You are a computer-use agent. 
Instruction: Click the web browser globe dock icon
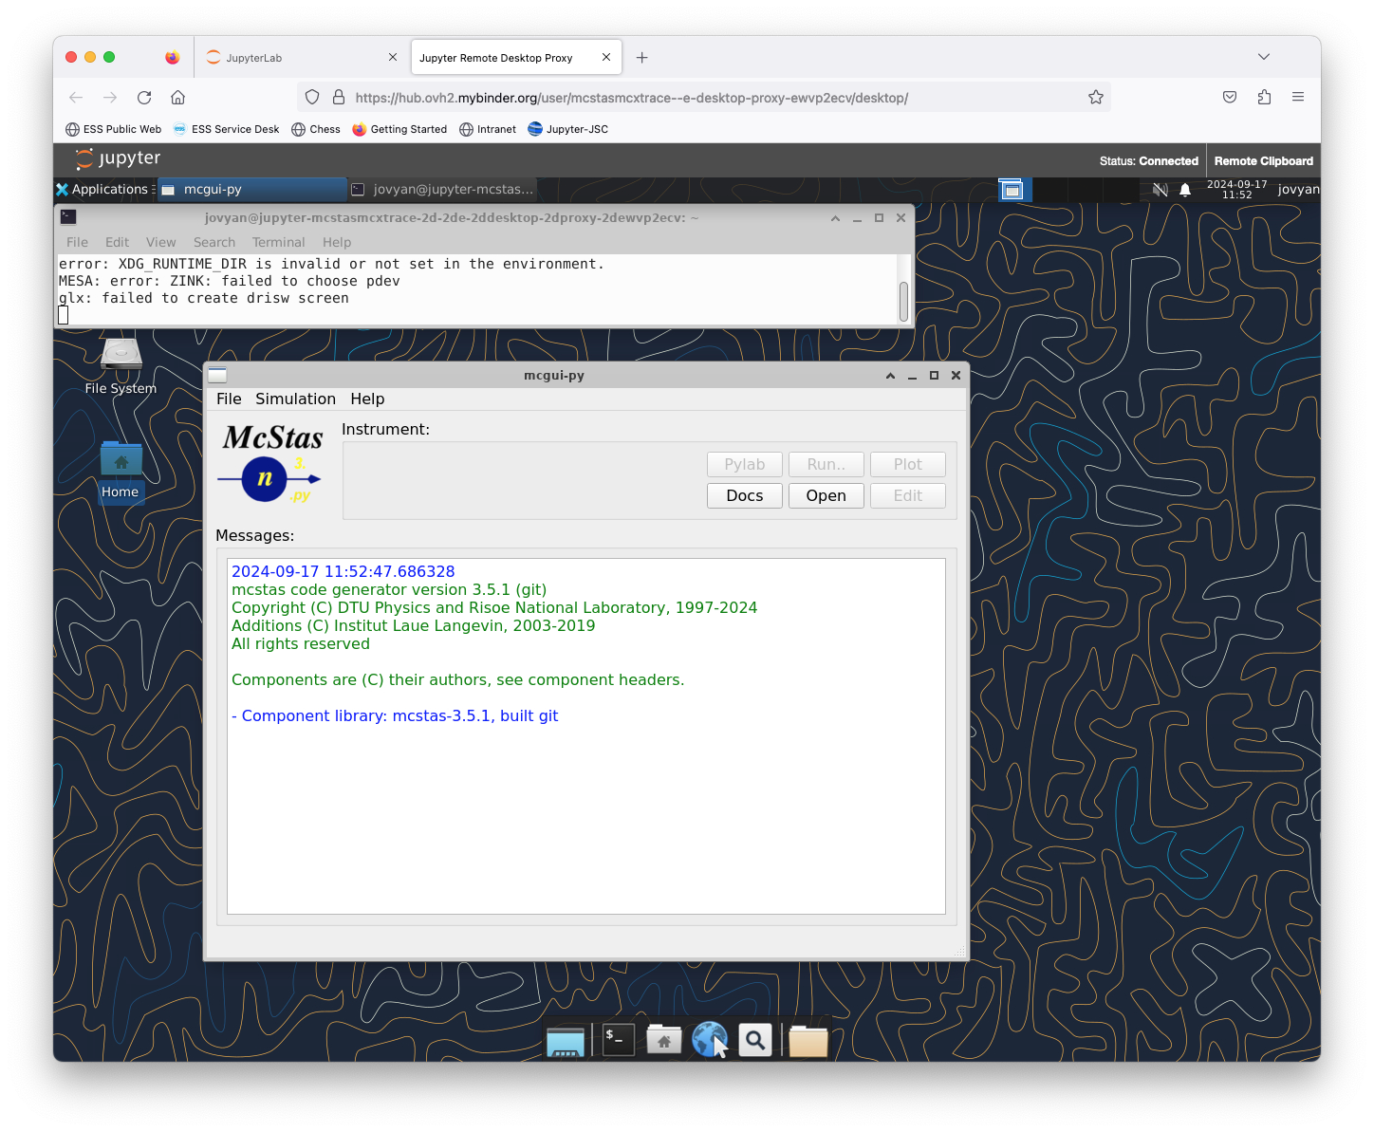coord(709,1040)
